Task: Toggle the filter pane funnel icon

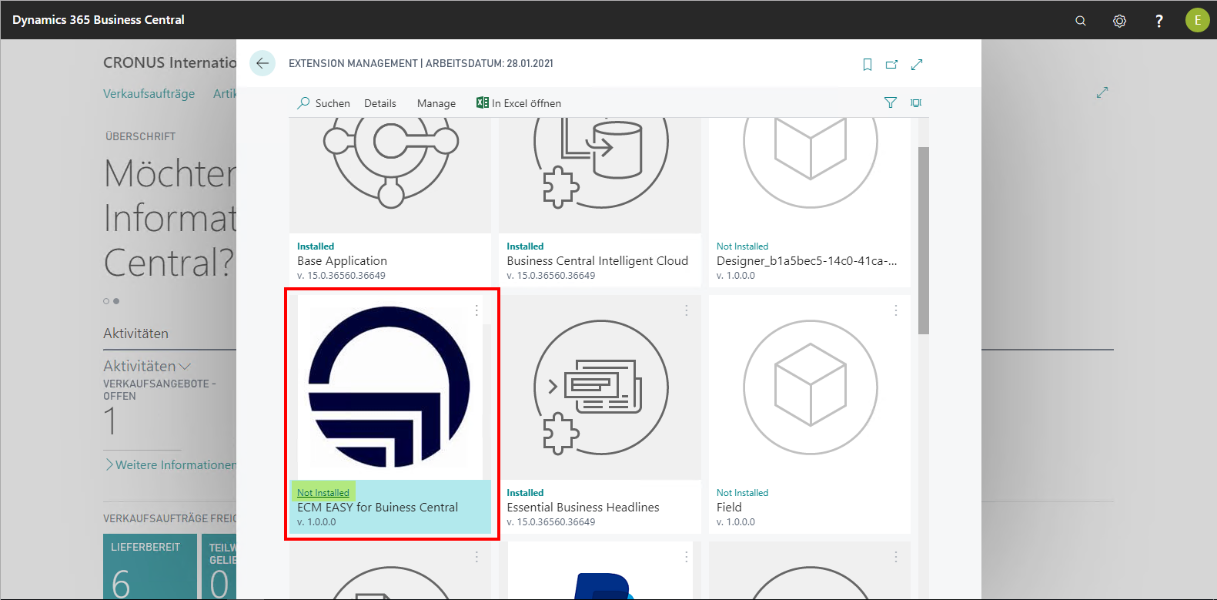Action: 891,102
